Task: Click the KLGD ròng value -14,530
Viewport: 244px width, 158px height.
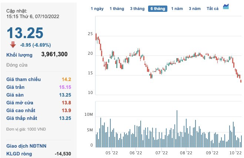Action: click(63, 154)
